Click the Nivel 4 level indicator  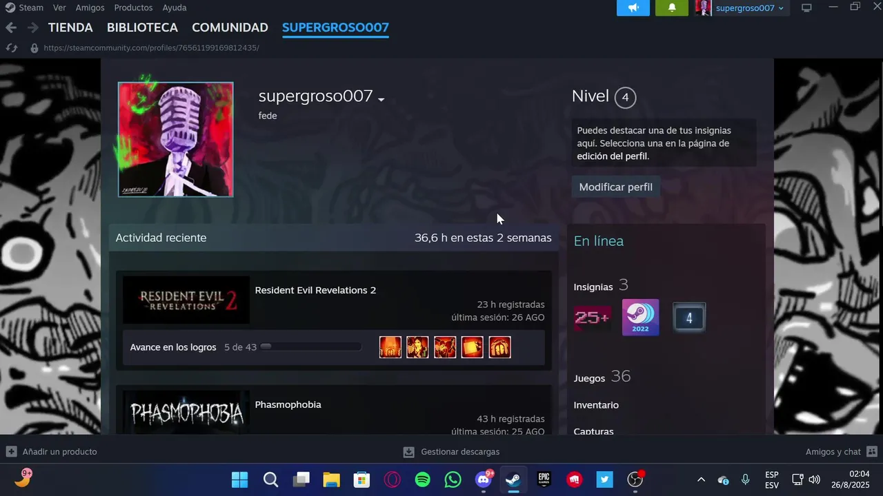[x=604, y=96]
